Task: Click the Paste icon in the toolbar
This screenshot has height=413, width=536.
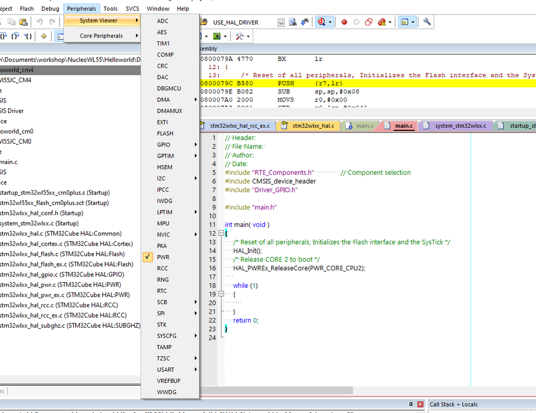Action: point(24,22)
